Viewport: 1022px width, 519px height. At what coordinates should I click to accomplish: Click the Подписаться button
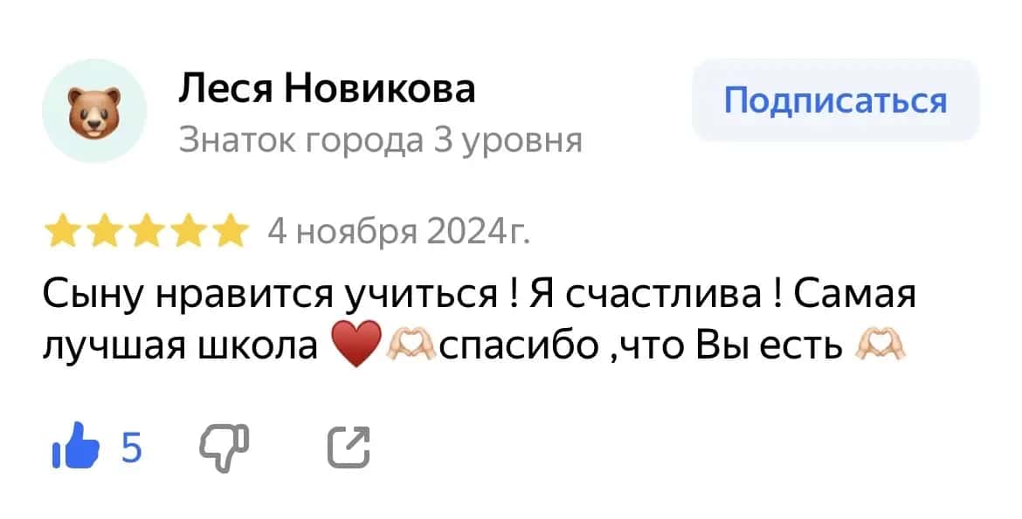(835, 100)
